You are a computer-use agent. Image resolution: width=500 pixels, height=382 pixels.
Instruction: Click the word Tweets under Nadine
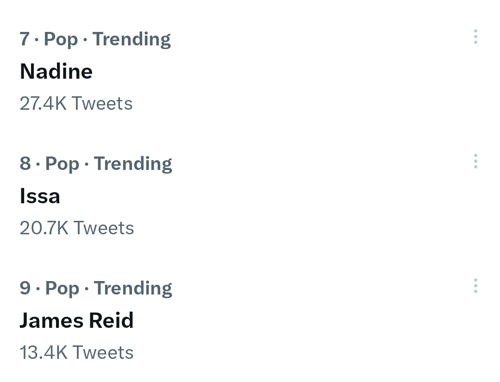pos(102,104)
